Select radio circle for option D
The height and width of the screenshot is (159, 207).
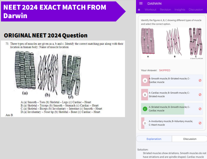coord(145,123)
